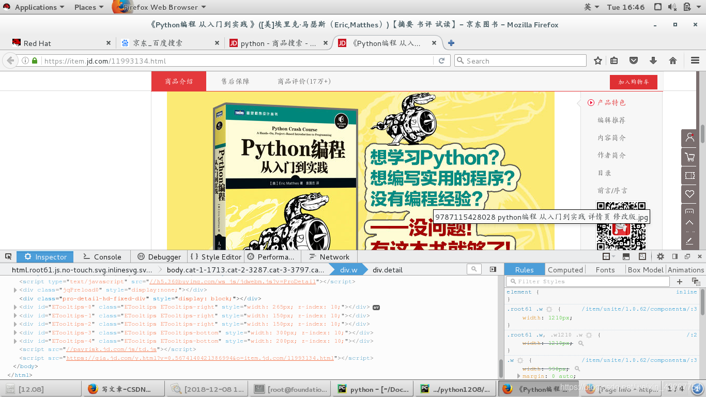Highlight elements matching .w selector
The image size is (706, 397).
click(x=520, y=360)
